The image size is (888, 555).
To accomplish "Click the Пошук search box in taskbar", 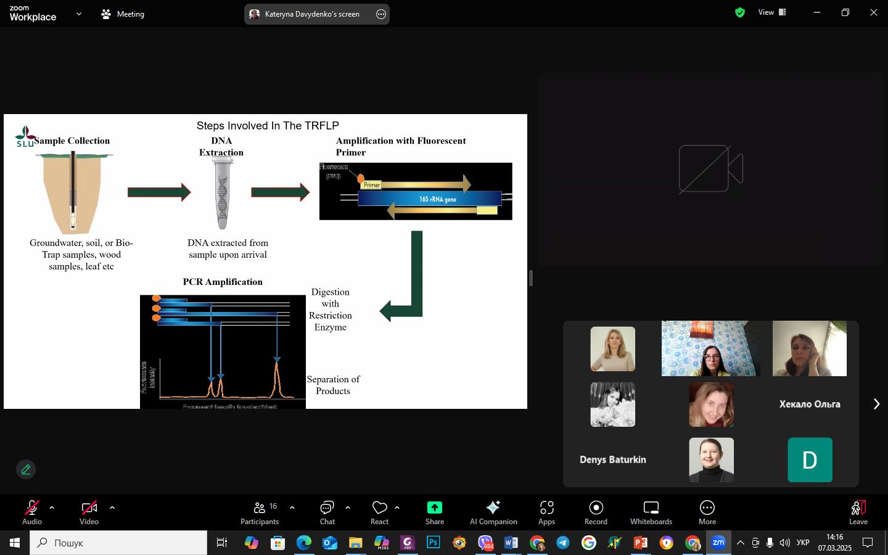I will click(118, 543).
